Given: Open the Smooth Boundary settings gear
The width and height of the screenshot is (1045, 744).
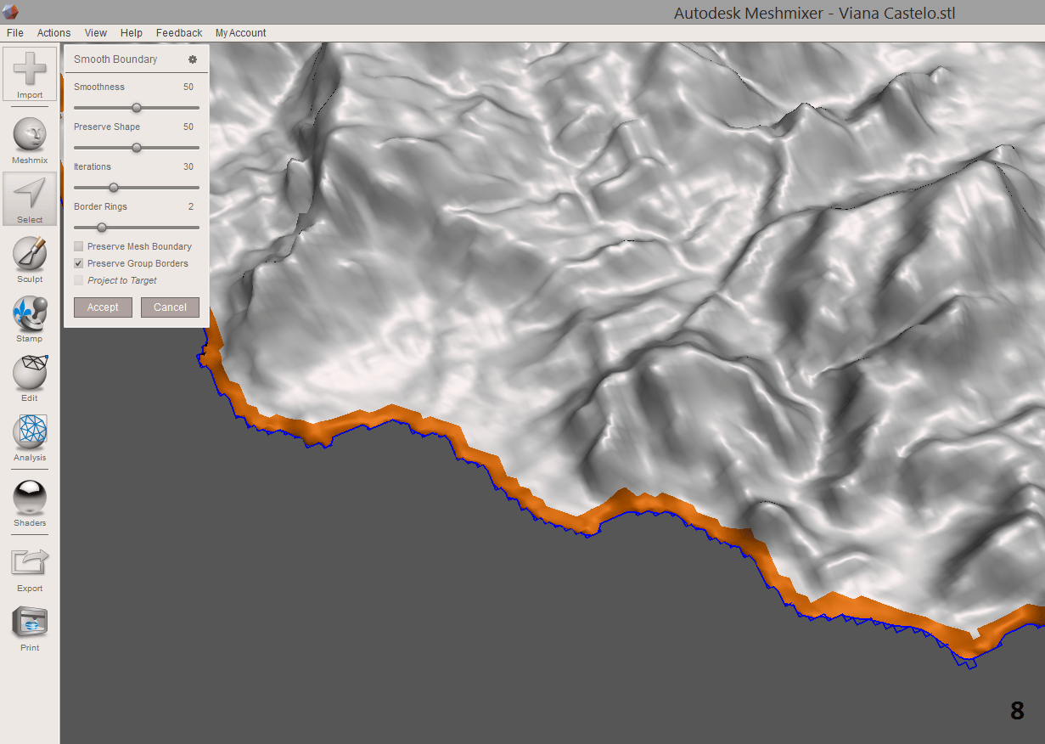Looking at the screenshot, I should 193,59.
